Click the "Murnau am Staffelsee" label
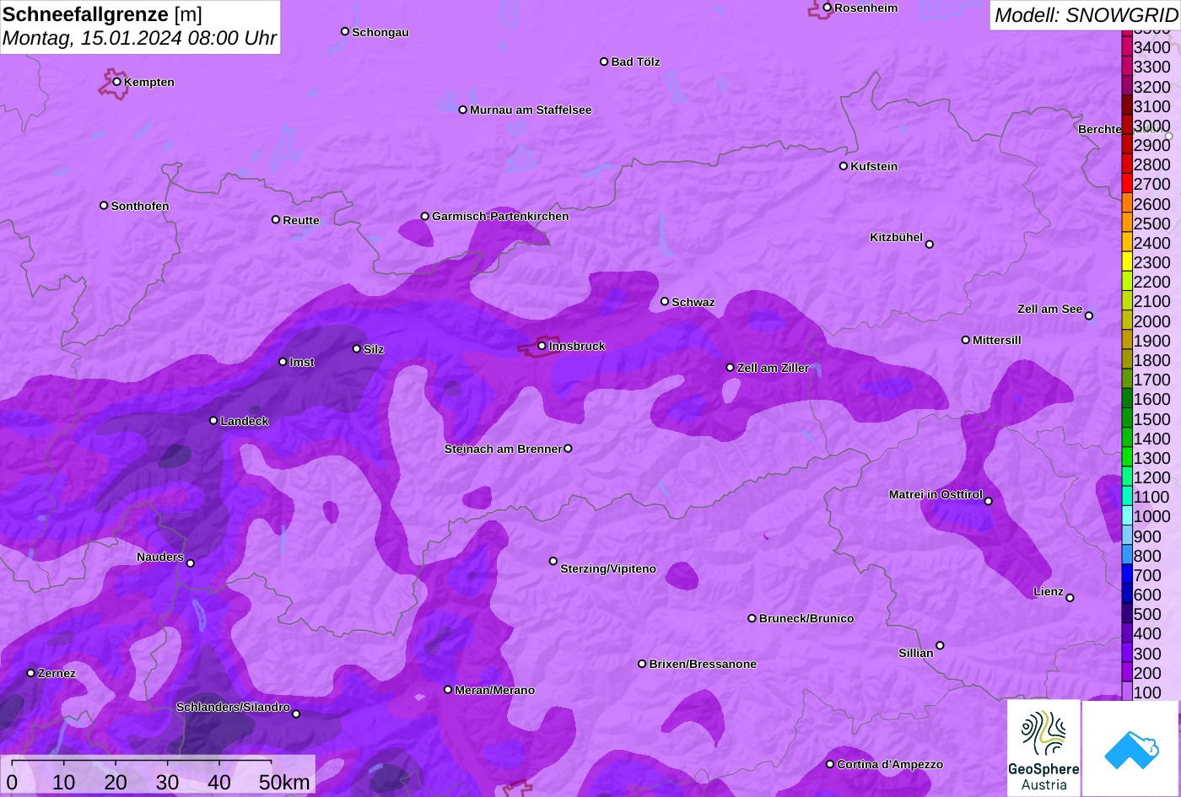This screenshot has width=1181, height=797. [531, 110]
